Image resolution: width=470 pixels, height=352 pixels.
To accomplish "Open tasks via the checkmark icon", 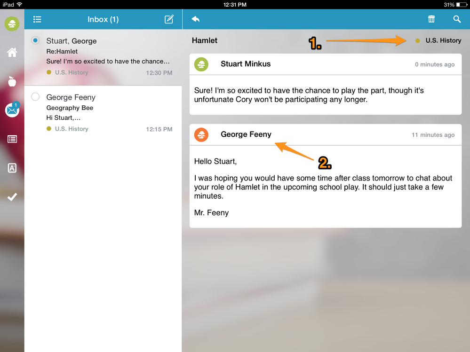I will [12, 196].
